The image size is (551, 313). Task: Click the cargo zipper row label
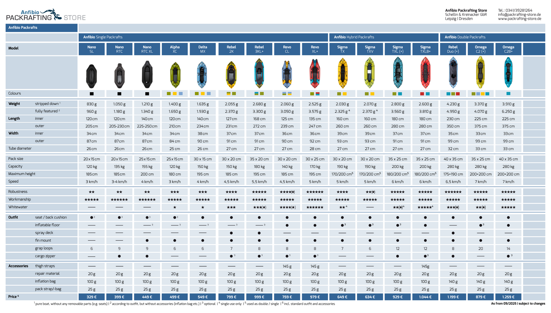point(45,256)
